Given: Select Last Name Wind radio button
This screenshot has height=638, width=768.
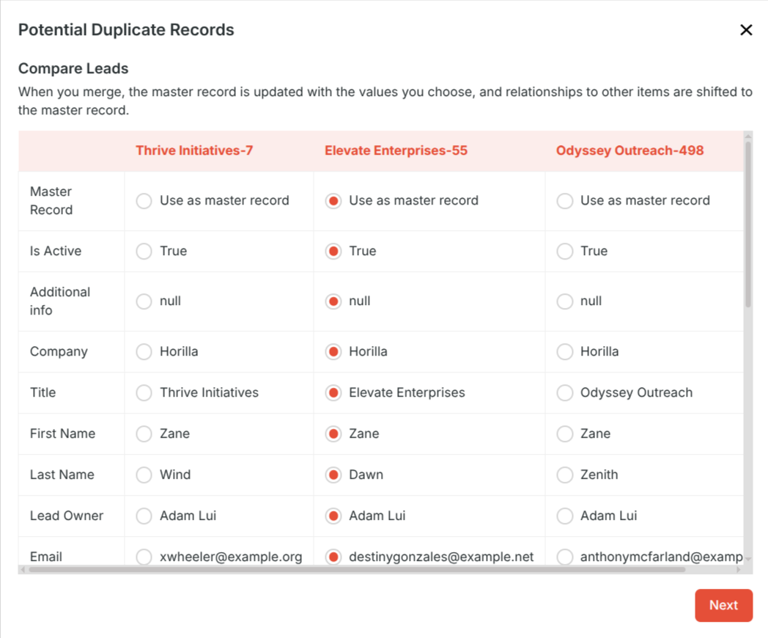Looking at the screenshot, I should click(x=144, y=474).
